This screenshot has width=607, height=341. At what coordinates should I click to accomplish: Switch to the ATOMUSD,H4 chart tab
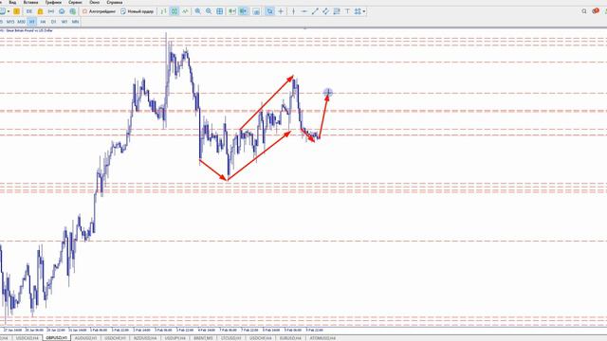322,338
